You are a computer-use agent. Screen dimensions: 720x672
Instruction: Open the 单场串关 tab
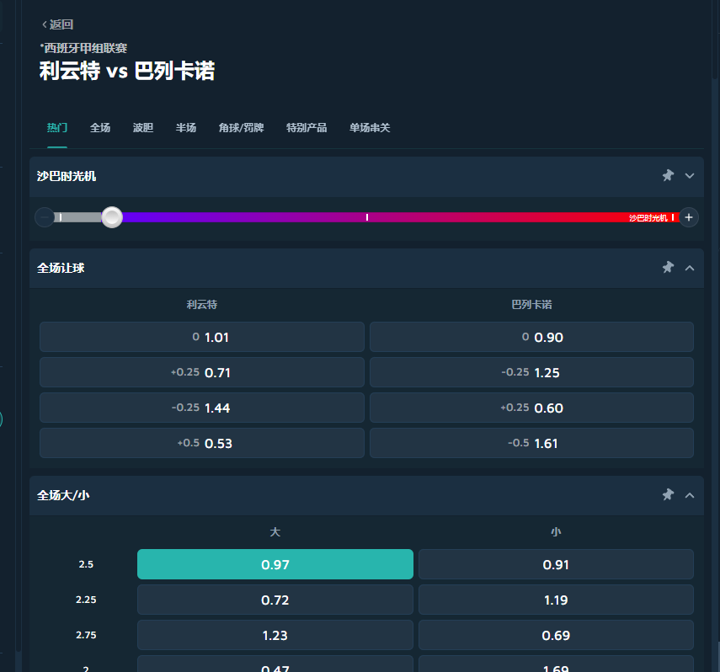[370, 128]
